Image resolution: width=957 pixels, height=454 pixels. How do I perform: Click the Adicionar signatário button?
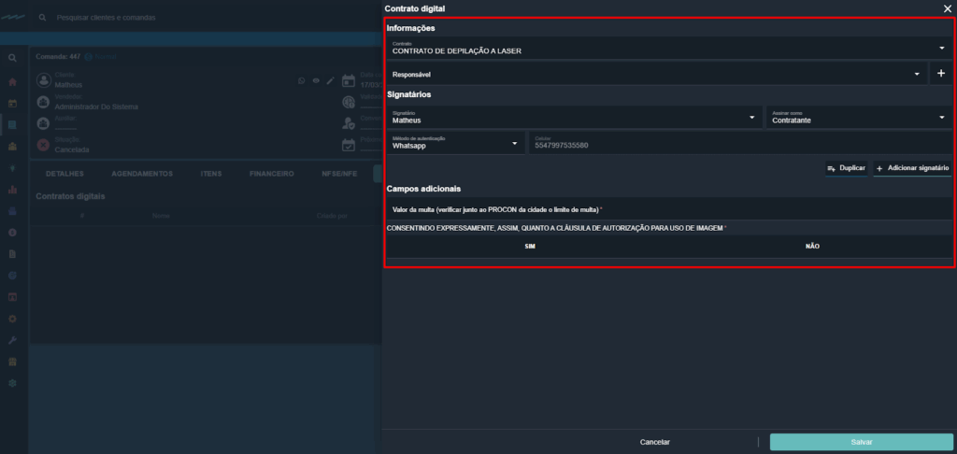pyautogui.click(x=912, y=168)
